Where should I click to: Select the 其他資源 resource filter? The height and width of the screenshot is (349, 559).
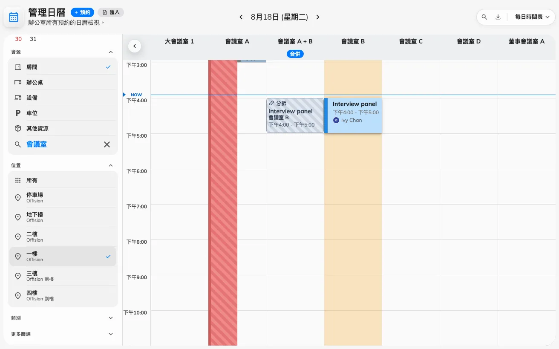click(x=63, y=128)
